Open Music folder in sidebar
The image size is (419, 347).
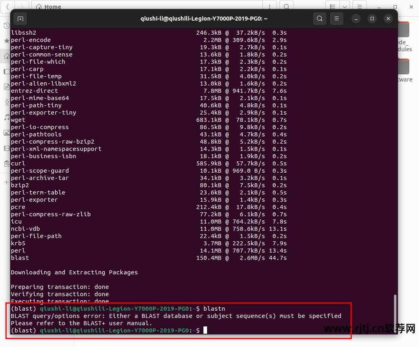[6, 117]
